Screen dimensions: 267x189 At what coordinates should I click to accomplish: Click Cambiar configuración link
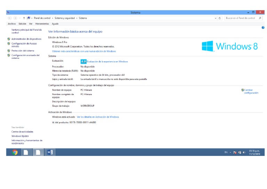coord(251,91)
